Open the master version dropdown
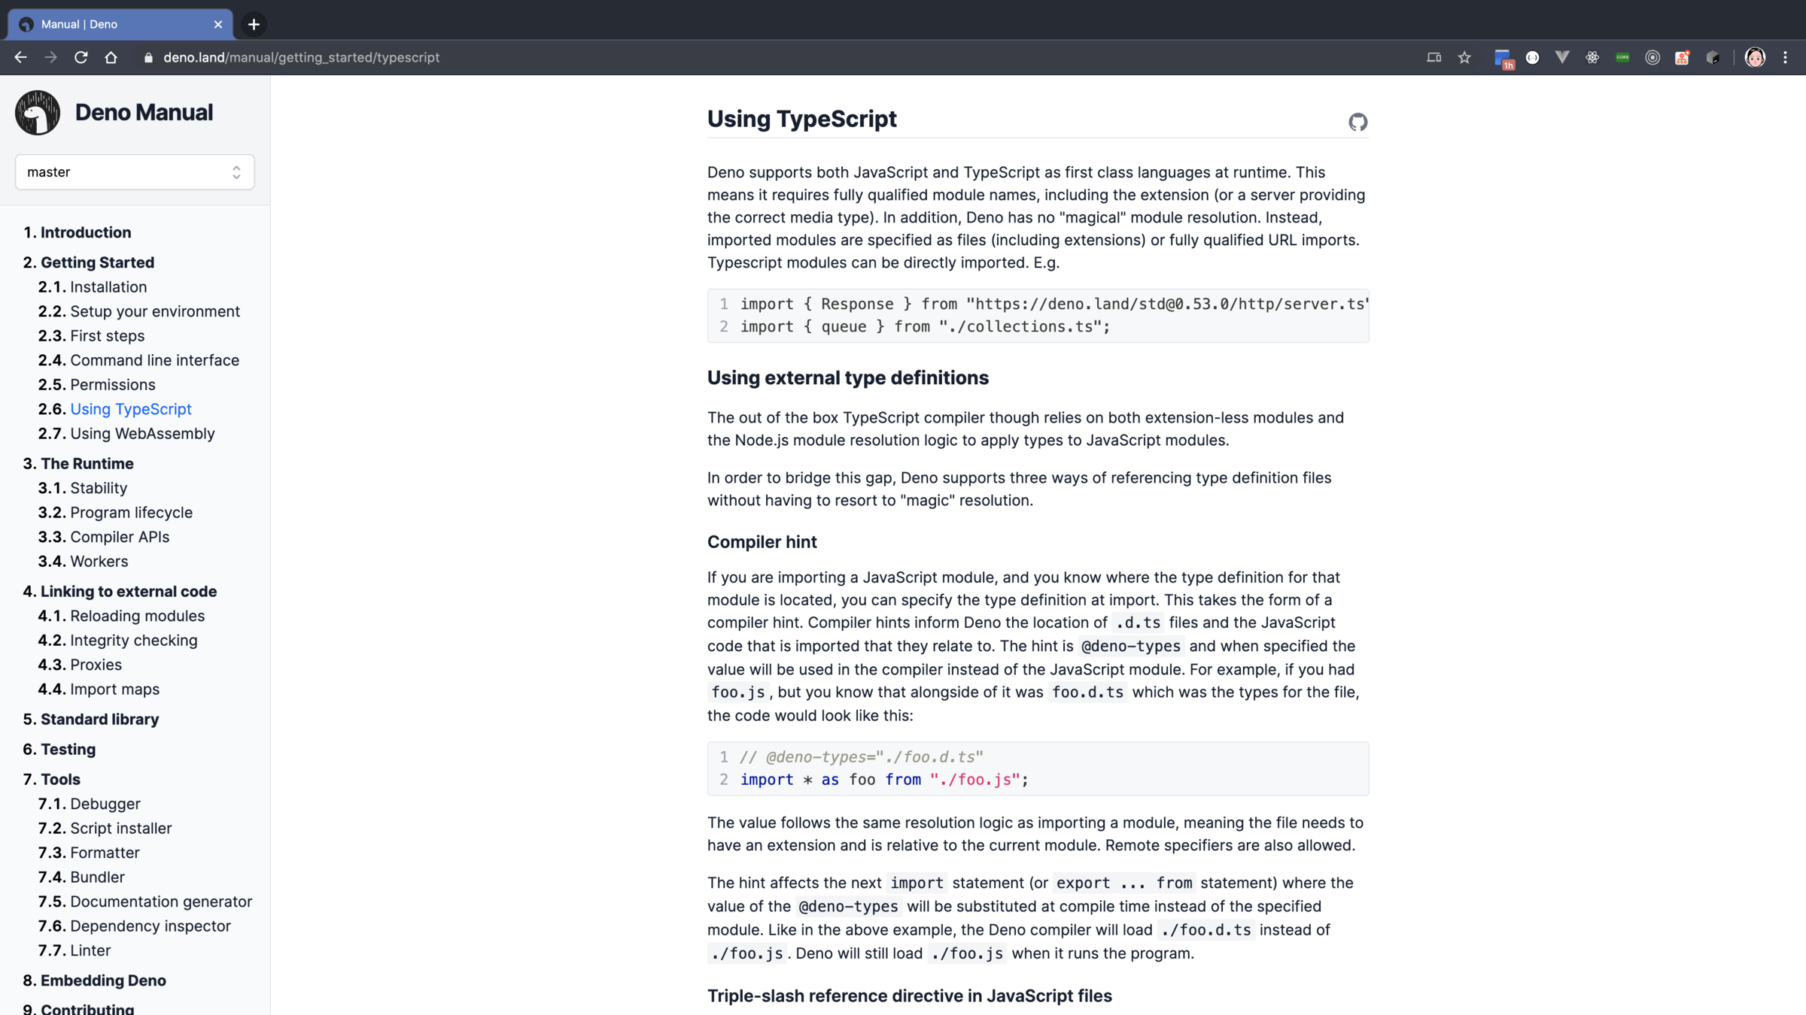This screenshot has width=1806, height=1015. coord(135,172)
